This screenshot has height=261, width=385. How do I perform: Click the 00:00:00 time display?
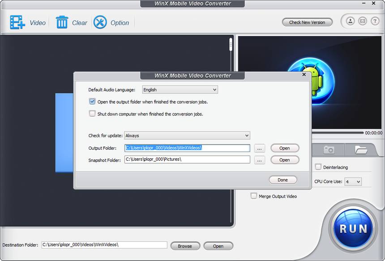click(373, 133)
